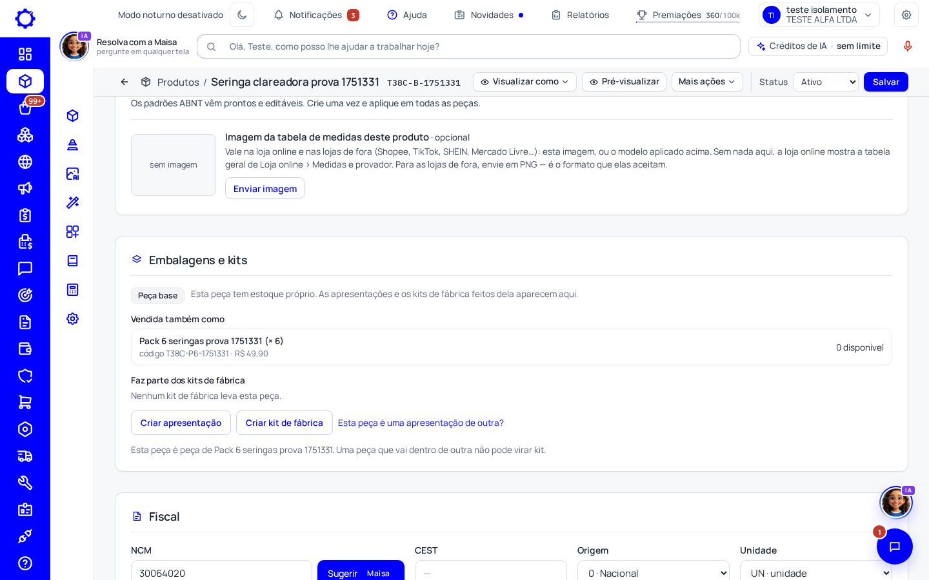The width and height of the screenshot is (929, 580).
Task: Click Sugerir Maisa NCM button
Action: pyautogui.click(x=361, y=573)
